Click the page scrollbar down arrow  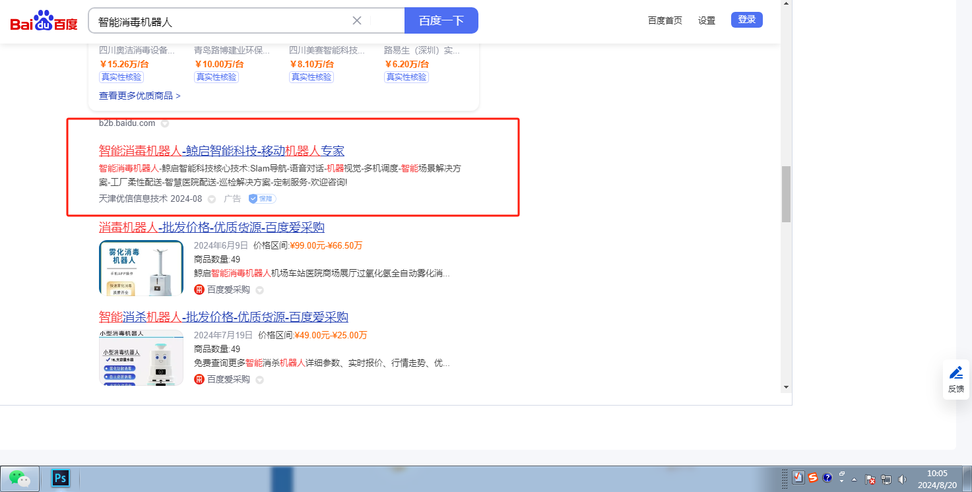pos(786,386)
